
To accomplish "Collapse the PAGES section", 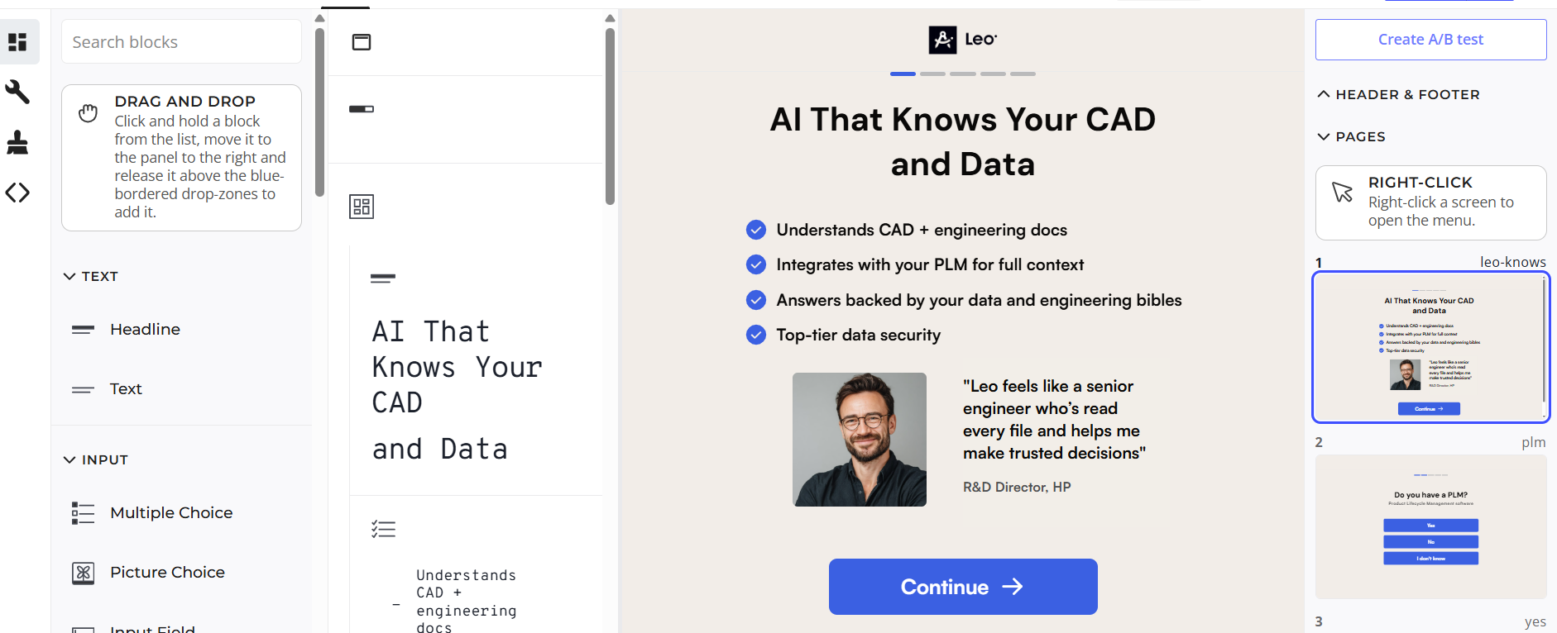I will click(1324, 137).
